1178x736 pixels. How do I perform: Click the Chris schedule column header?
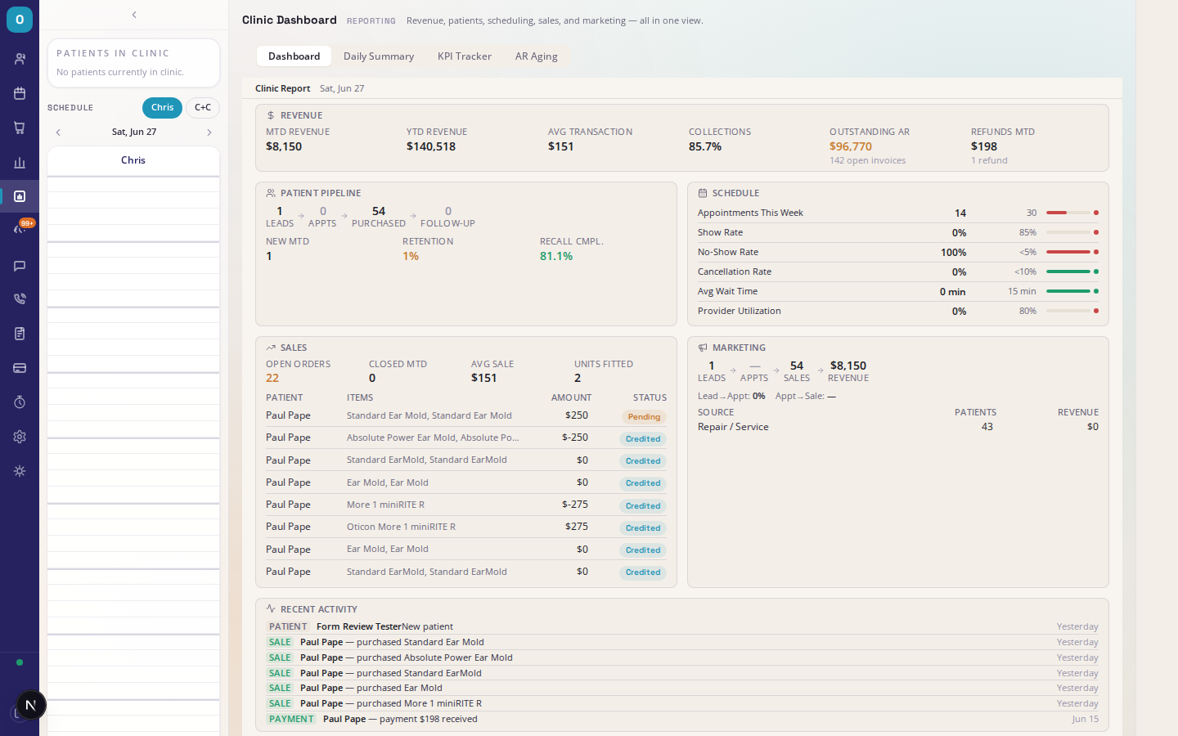click(133, 160)
